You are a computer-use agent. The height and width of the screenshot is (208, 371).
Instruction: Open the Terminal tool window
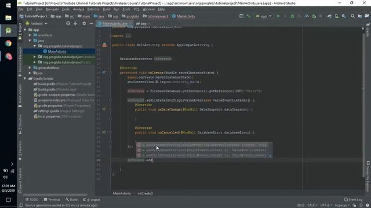[x=52, y=200]
